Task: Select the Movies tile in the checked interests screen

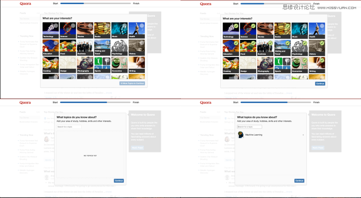Action: [265, 30]
